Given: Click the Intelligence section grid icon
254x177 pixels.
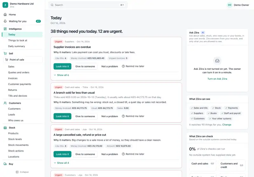Looking at the screenshot, I should click(5, 29).
